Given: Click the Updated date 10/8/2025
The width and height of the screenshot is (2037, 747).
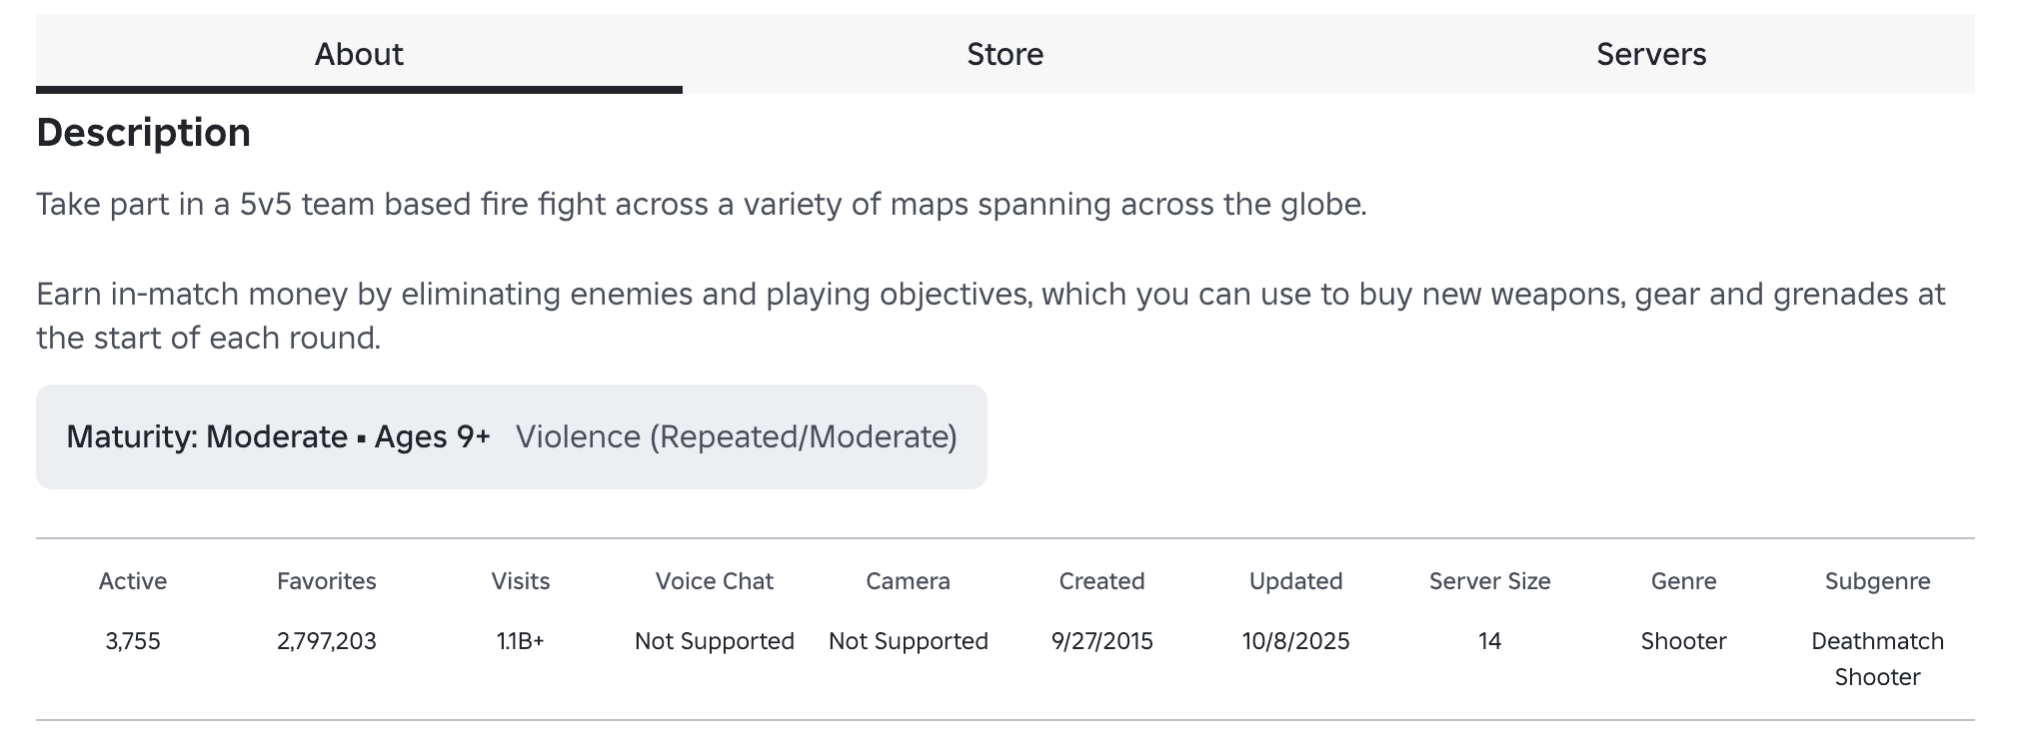Looking at the screenshot, I should 1295,641.
